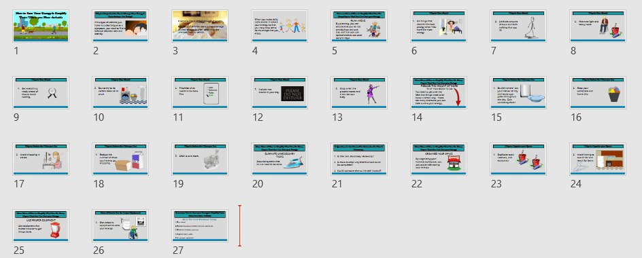Select slide 13 with the purple-dressed woman
642x258 pixels.
click(x=358, y=93)
